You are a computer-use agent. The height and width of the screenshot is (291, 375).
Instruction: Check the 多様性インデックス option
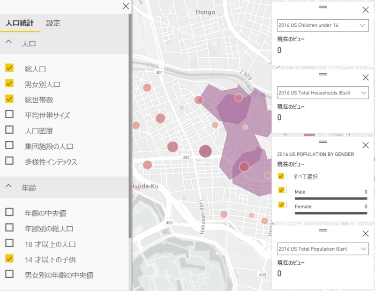9,161
